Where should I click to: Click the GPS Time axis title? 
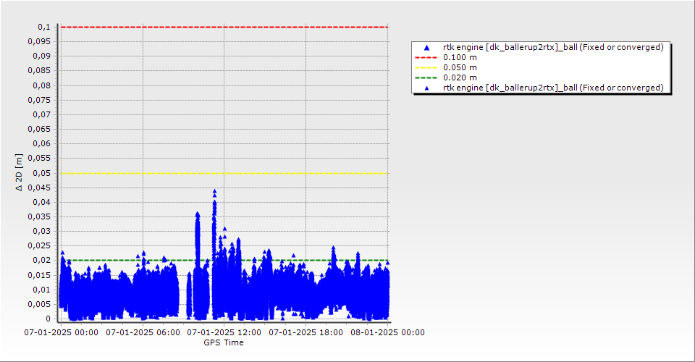coord(224,342)
